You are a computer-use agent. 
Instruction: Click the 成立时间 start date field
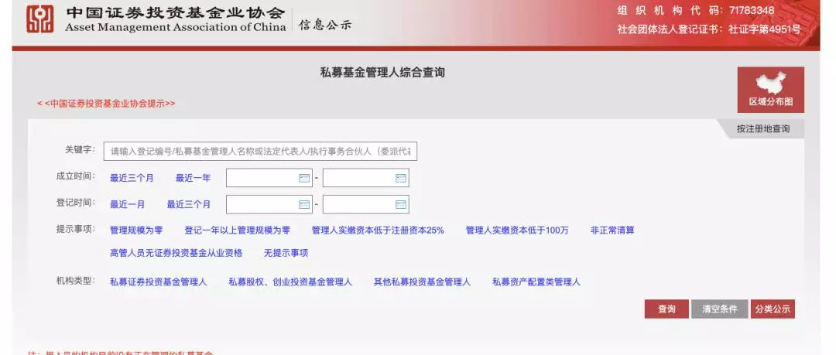pos(269,178)
